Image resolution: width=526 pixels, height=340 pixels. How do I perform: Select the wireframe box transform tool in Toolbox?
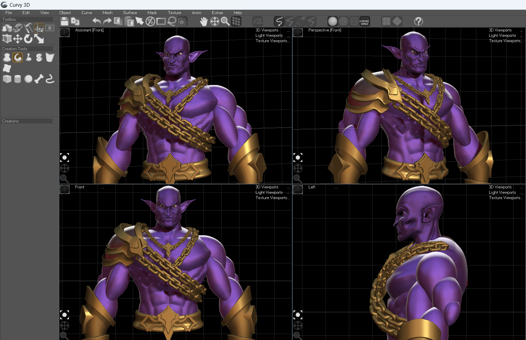coord(7,39)
